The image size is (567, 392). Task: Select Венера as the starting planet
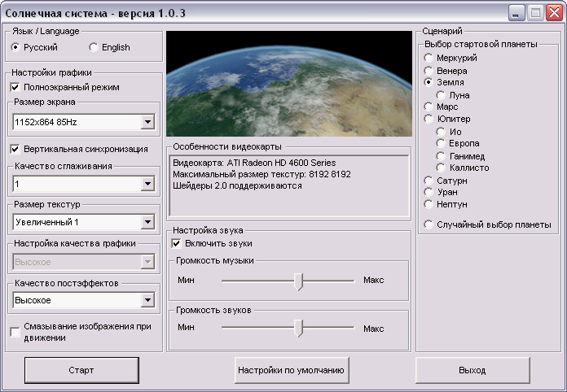(x=429, y=71)
